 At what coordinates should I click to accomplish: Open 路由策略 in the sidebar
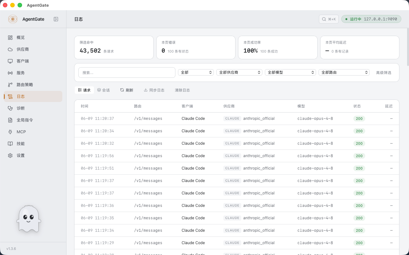click(x=33, y=85)
